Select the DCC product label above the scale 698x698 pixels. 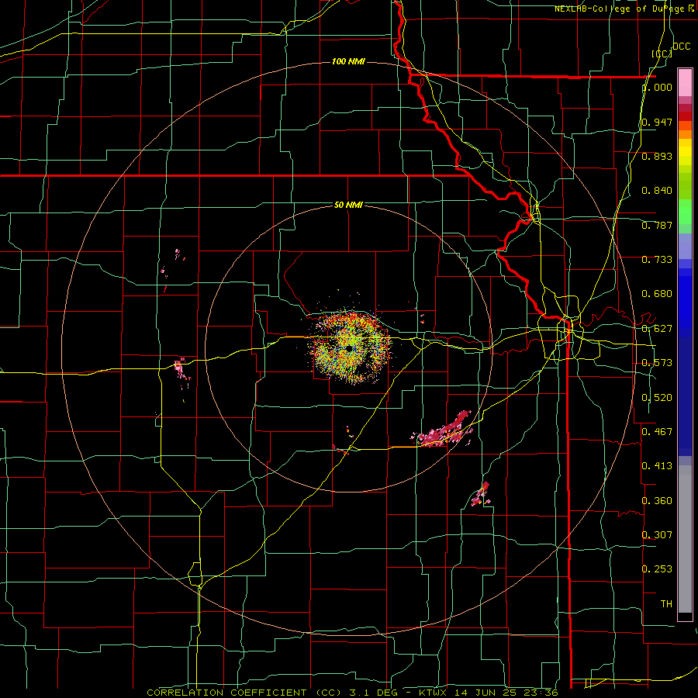pyautogui.click(x=681, y=47)
